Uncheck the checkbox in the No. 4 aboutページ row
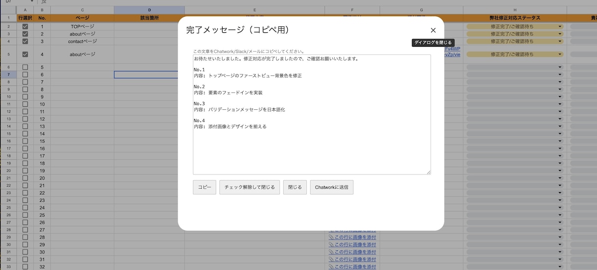597x270 pixels. pos(25,54)
